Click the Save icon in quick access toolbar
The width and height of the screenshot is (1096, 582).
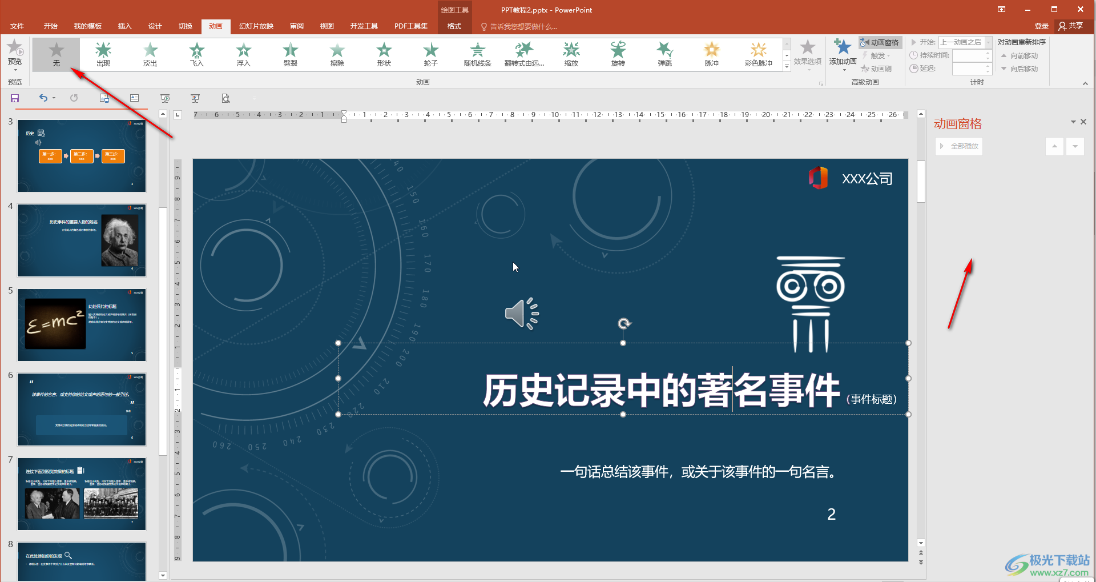click(x=15, y=98)
